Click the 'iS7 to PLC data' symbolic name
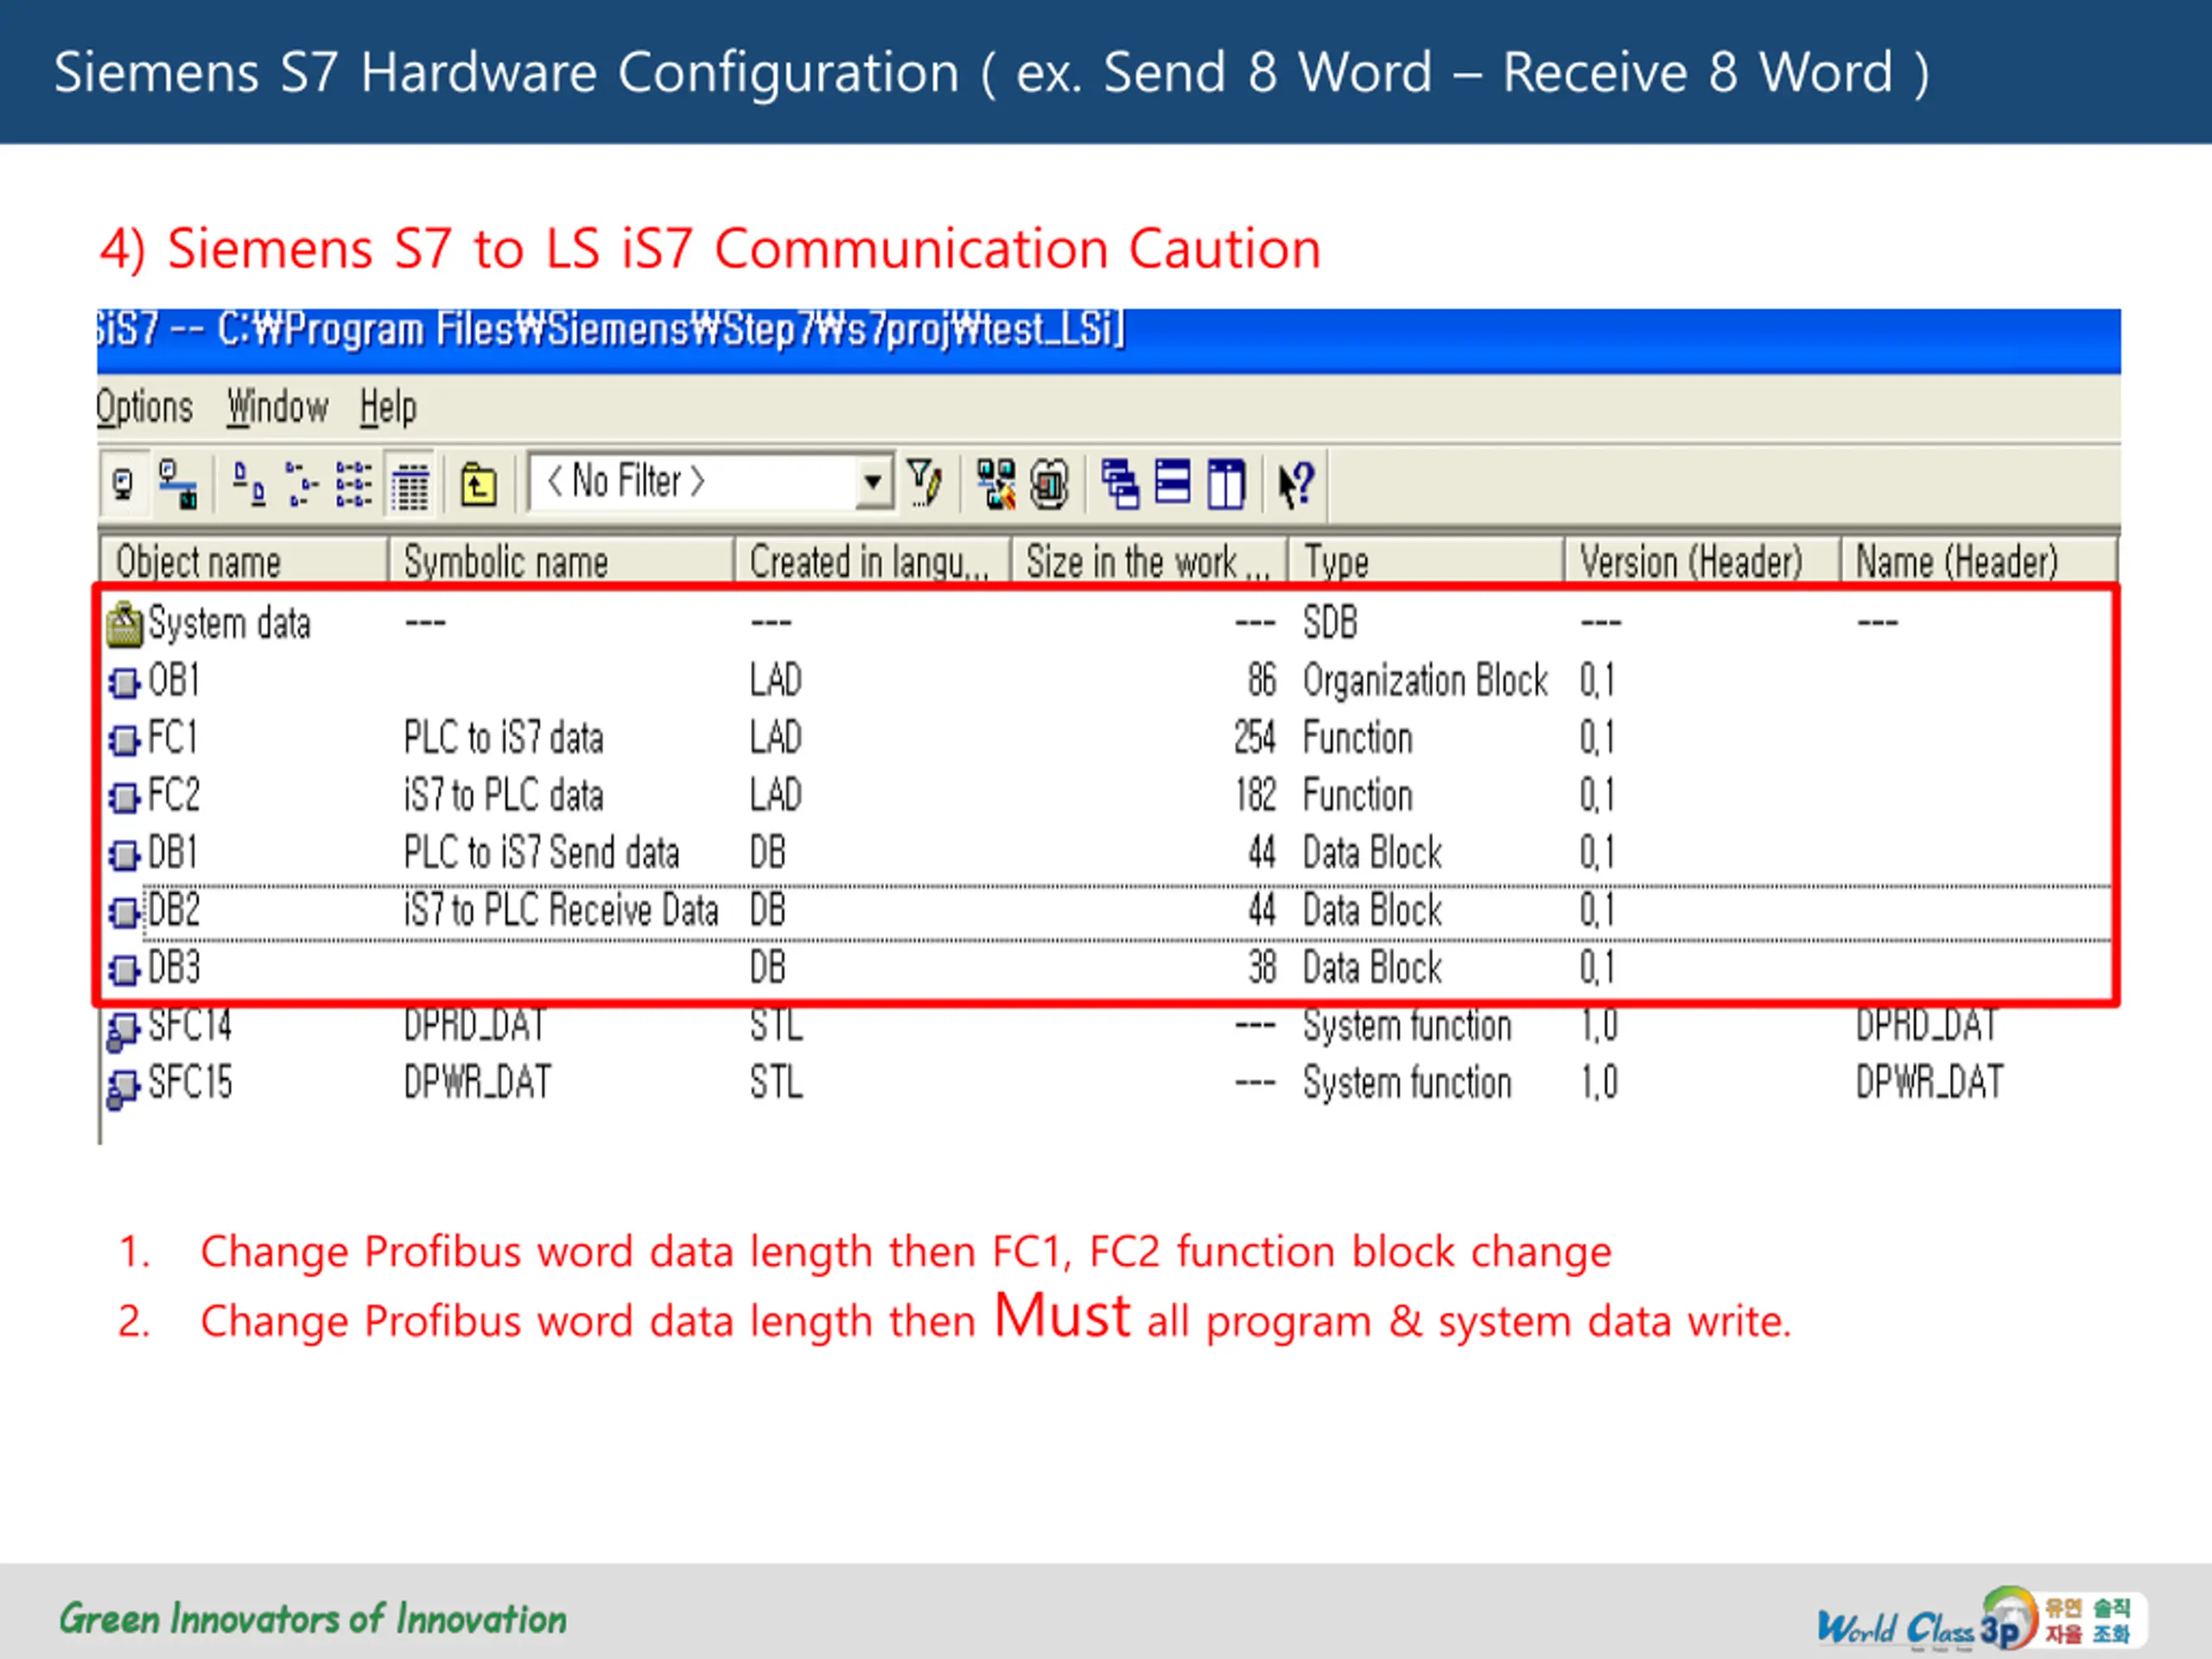2212x1659 pixels. pyautogui.click(x=503, y=796)
